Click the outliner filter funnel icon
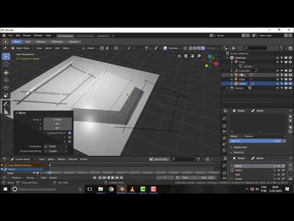This screenshot has height=221, width=294. [282, 48]
